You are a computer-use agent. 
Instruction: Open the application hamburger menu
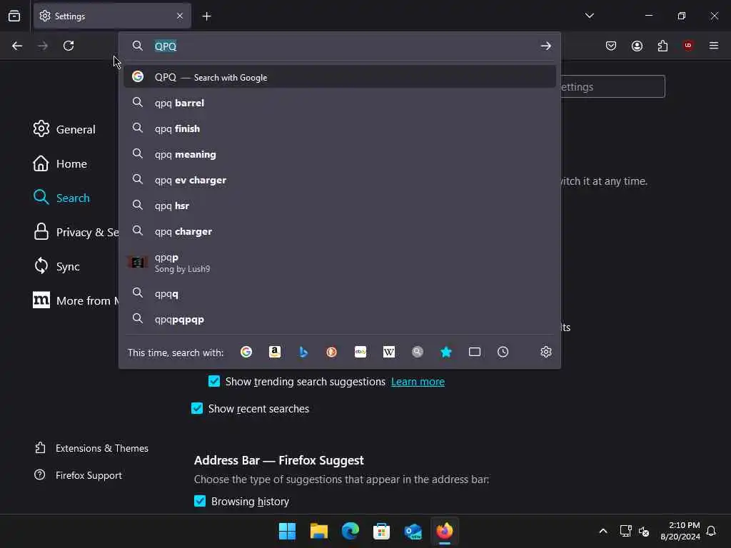tap(714, 46)
